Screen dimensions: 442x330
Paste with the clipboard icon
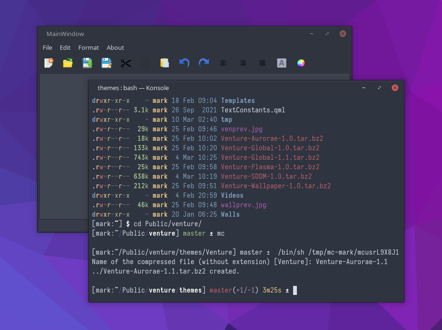pyautogui.click(x=165, y=63)
